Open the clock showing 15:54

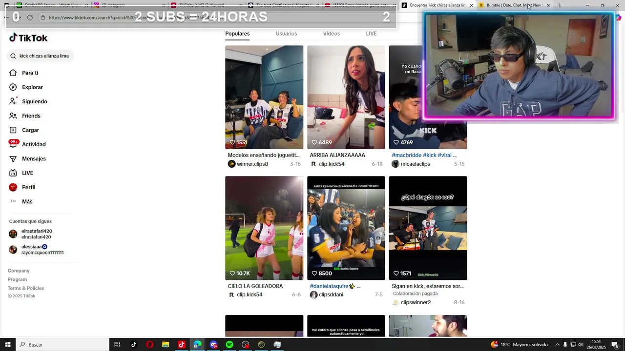(x=596, y=345)
